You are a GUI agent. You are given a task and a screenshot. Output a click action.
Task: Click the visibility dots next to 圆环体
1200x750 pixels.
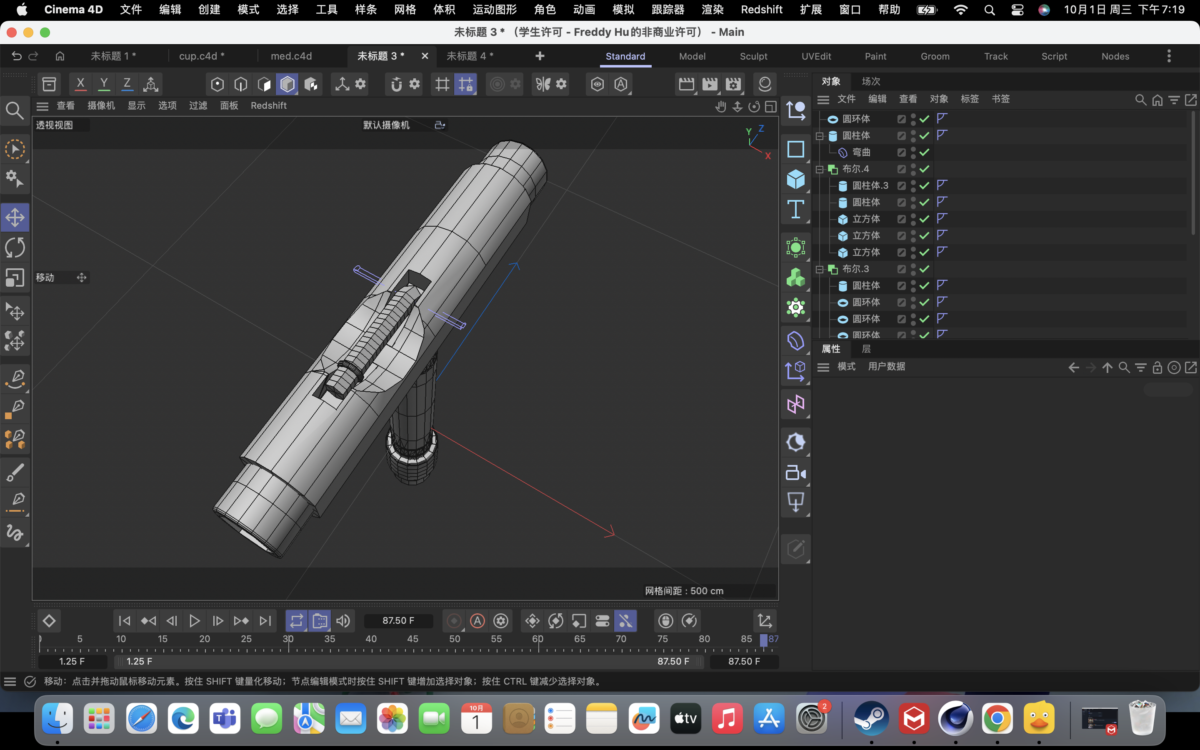[x=913, y=119]
